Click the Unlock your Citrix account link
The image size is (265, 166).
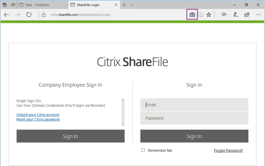38,115
